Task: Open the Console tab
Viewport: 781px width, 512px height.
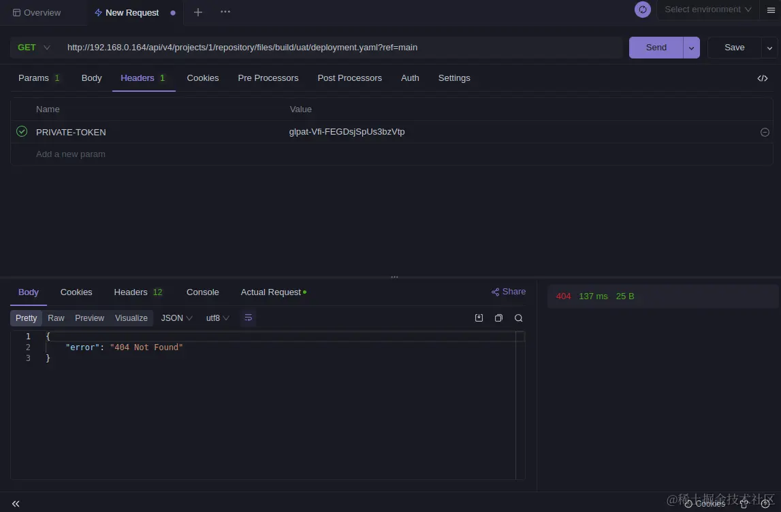Action: [x=203, y=292]
